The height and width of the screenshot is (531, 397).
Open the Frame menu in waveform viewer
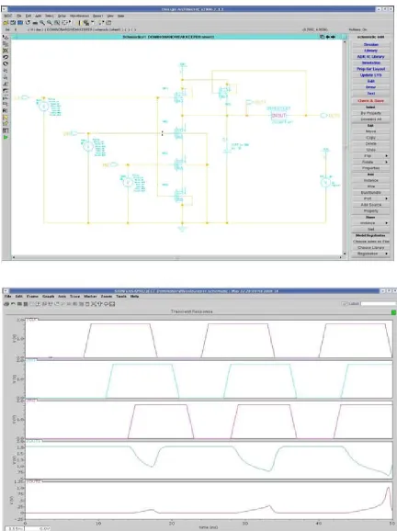(x=32, y=297)
